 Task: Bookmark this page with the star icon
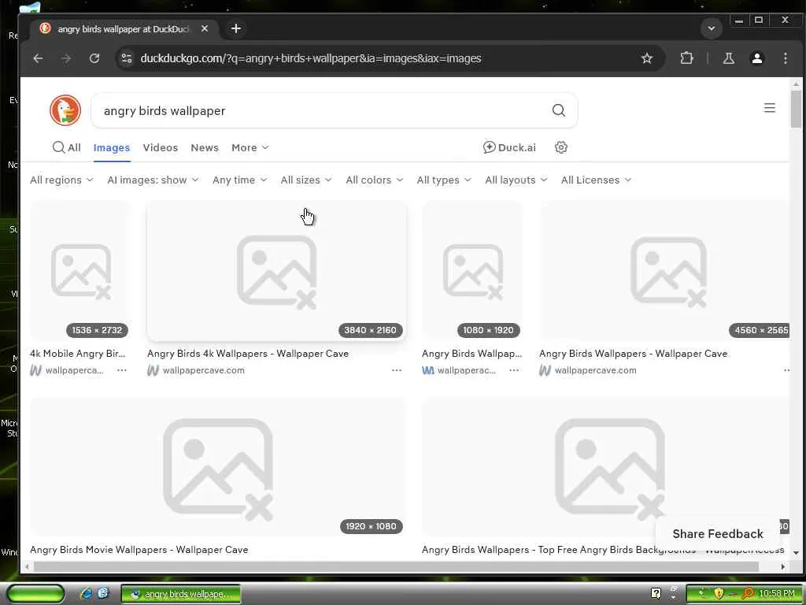coord(647,58)
